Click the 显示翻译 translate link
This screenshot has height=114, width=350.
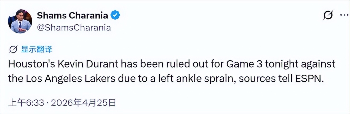pyautogui.click(x=37, y=49)
